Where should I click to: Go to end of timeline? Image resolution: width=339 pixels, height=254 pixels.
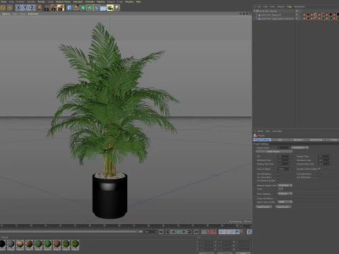point(196,232)
